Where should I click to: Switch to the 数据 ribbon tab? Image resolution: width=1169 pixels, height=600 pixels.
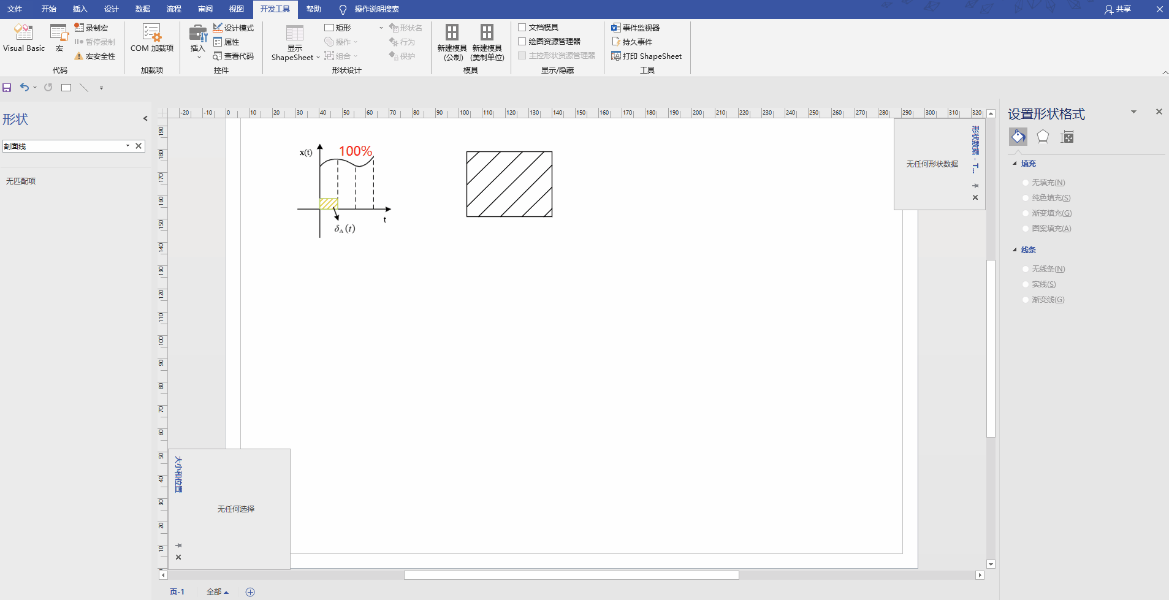pos(143,9)
